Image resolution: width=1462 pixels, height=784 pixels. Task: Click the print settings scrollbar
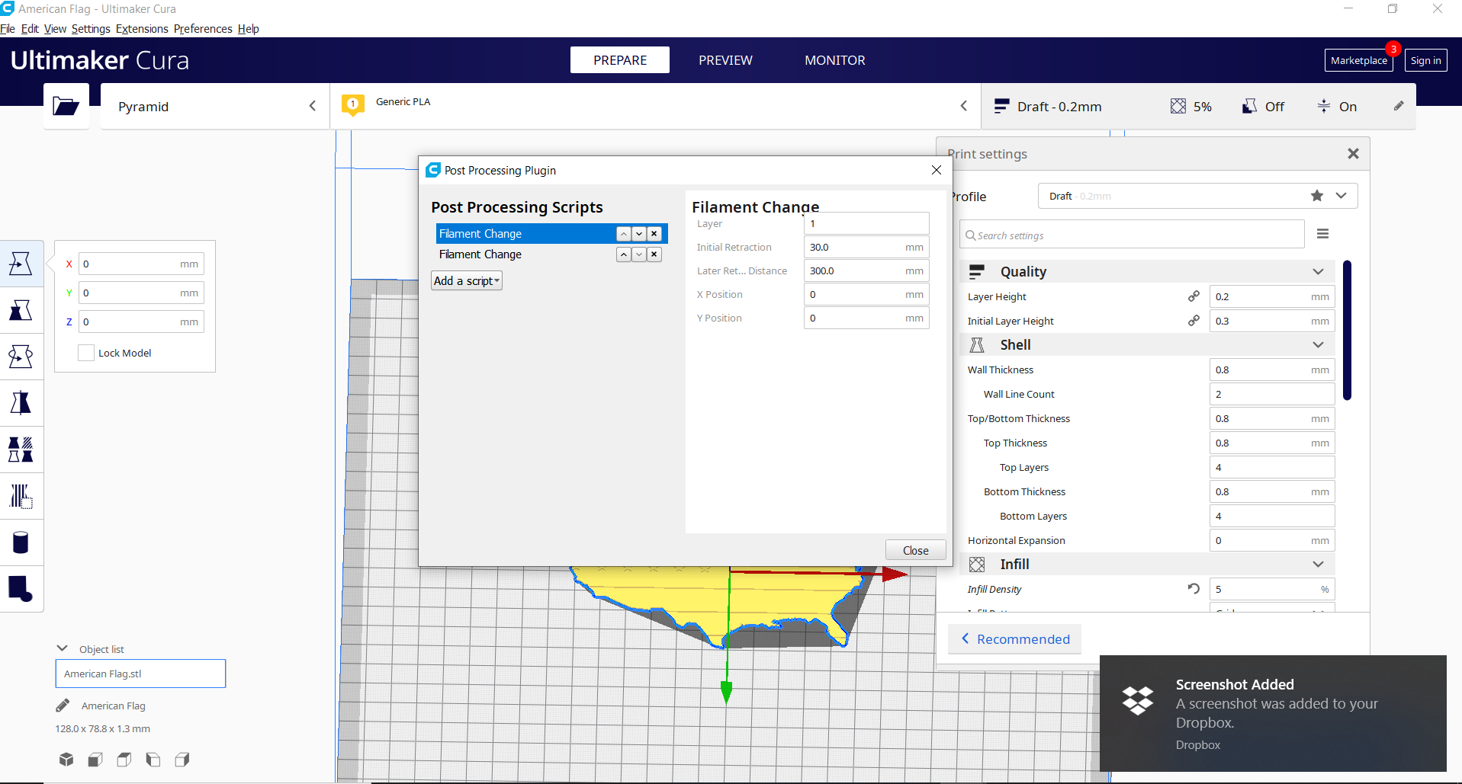[1348, 330]
